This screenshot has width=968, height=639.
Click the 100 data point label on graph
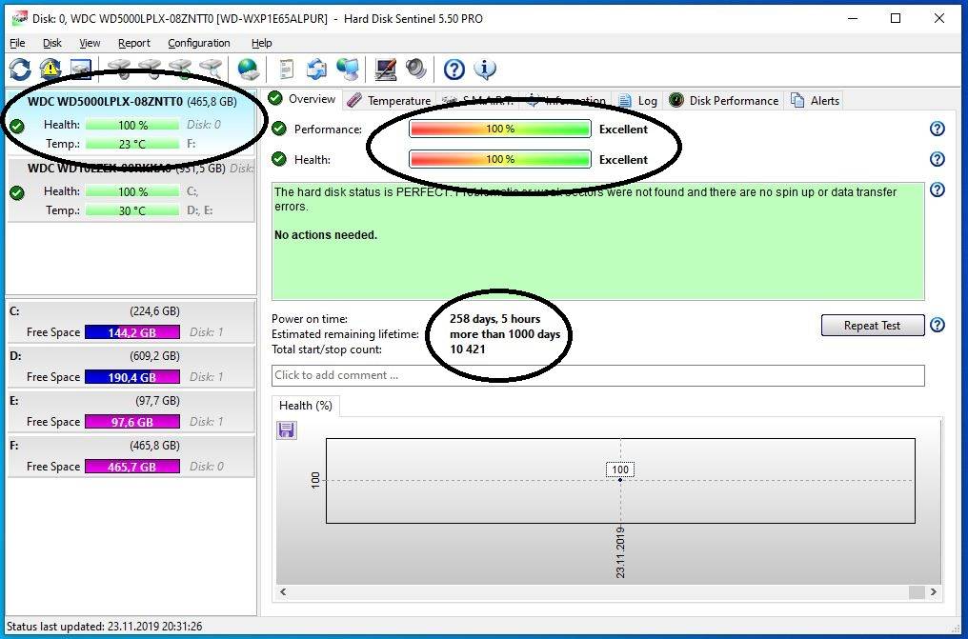pyautogui.click(x=620, y=469)
